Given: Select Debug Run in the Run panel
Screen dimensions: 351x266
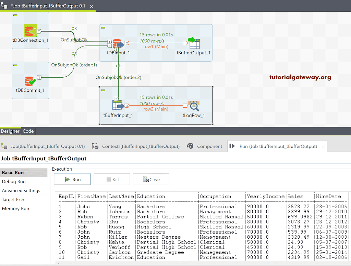Looking at the screenshot, I should 14,182.
